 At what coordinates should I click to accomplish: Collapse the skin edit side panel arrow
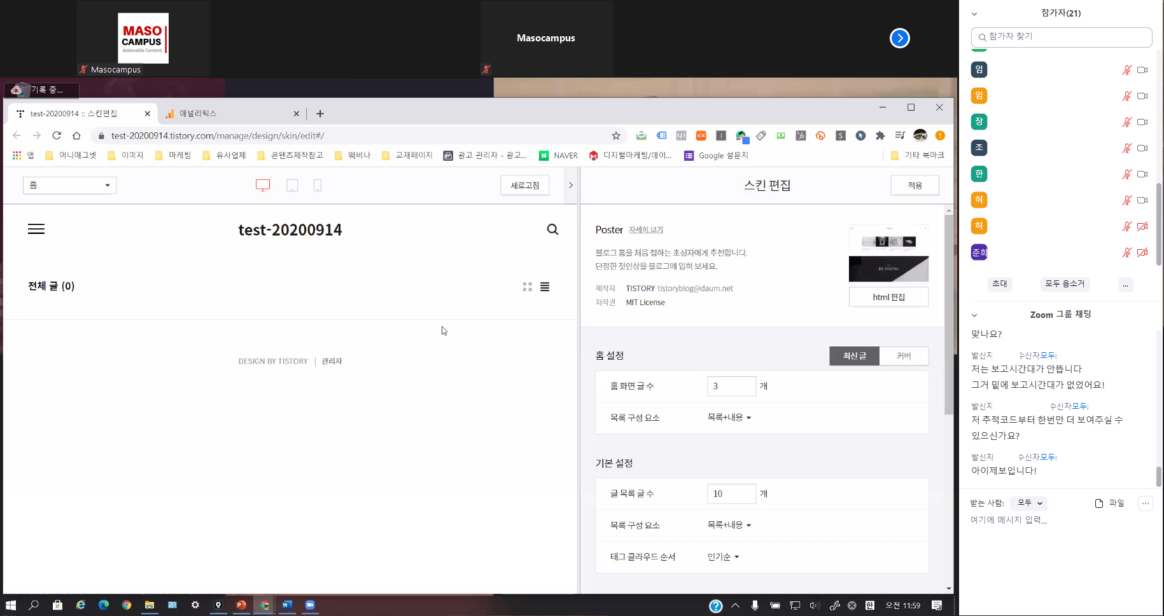[x=570, y=185]
